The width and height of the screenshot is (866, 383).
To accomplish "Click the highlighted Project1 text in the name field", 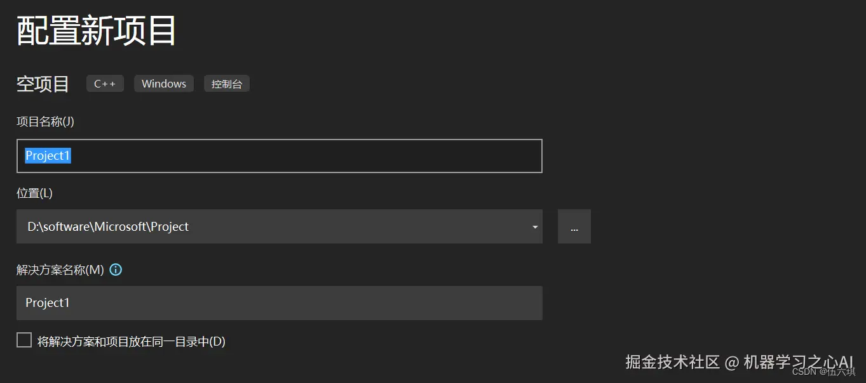I will point(48,156).
